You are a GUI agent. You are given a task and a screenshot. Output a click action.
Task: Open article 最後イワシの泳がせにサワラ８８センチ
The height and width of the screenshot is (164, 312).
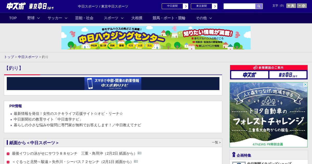click(x=75, y=153)
